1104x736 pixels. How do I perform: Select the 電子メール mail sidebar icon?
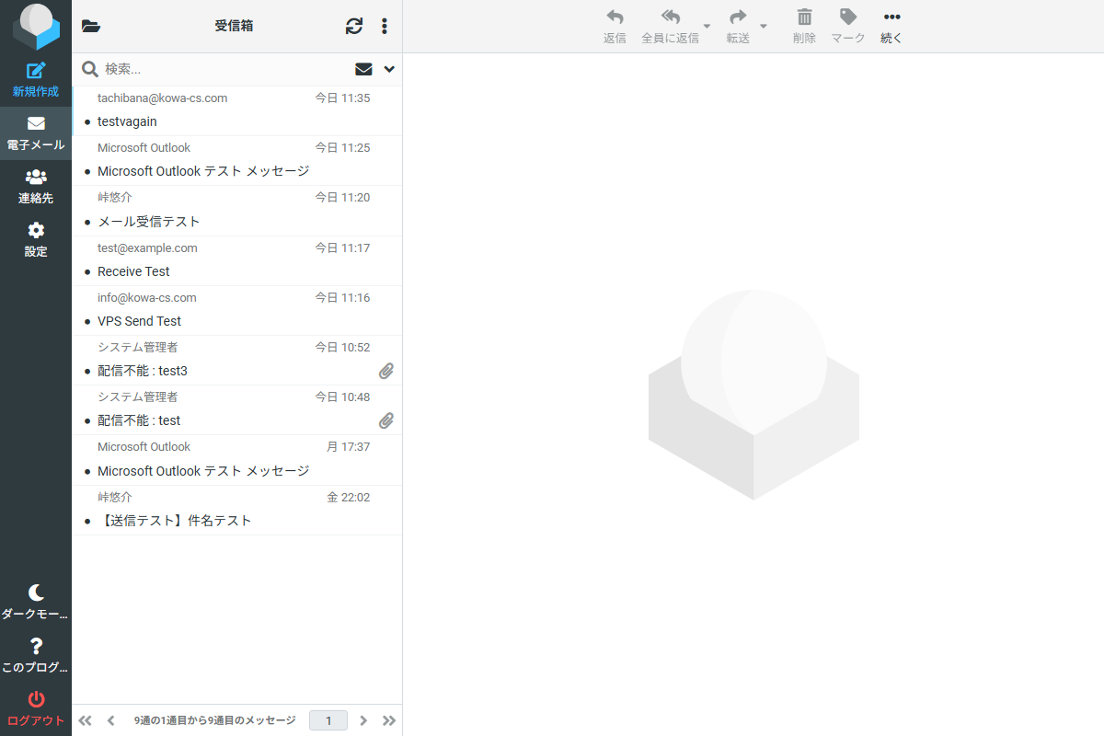[36, 132]
